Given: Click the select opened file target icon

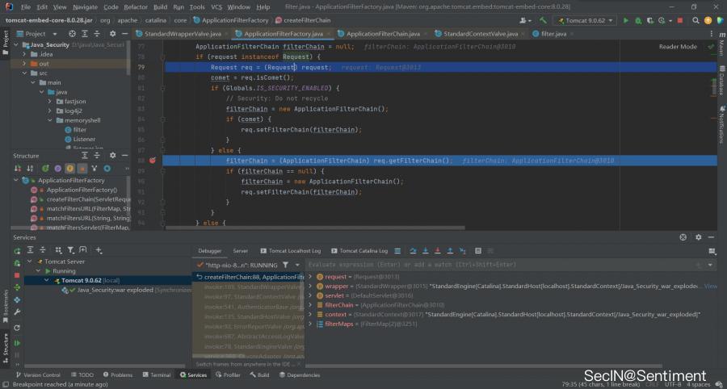Looking at the screenshot, I should point(72,34).
